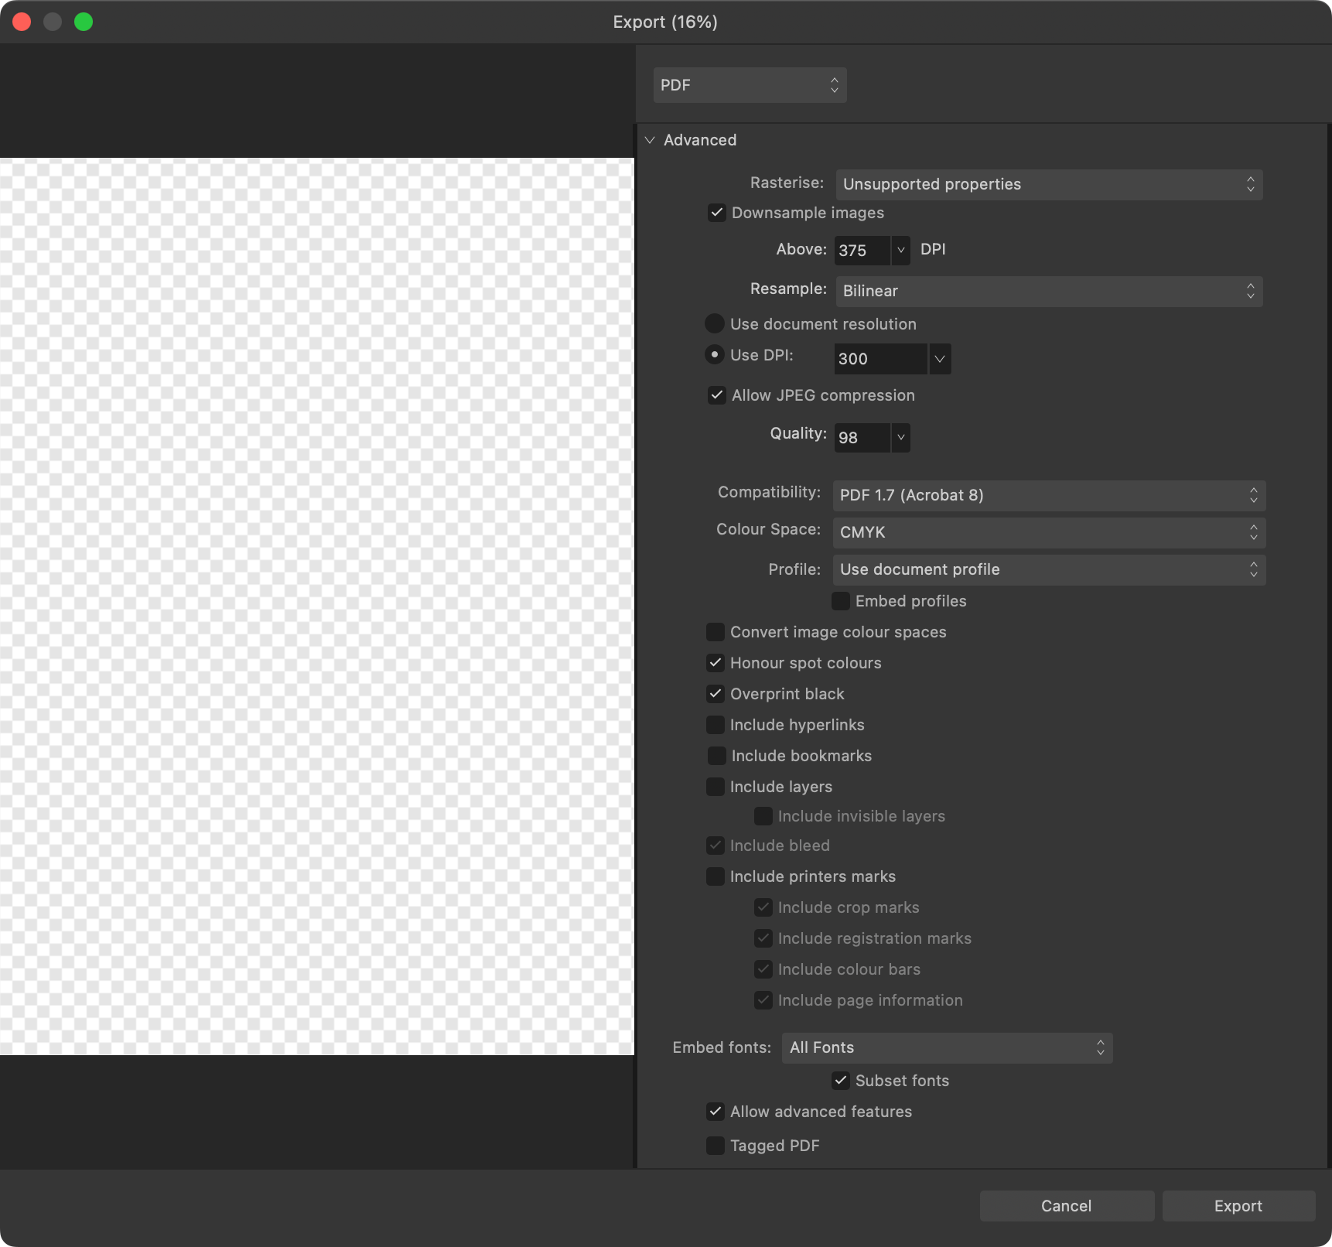The image size is (1332, 1247).
Task: Enable Include layers checkbox
Action: click(x=716, y=787)
